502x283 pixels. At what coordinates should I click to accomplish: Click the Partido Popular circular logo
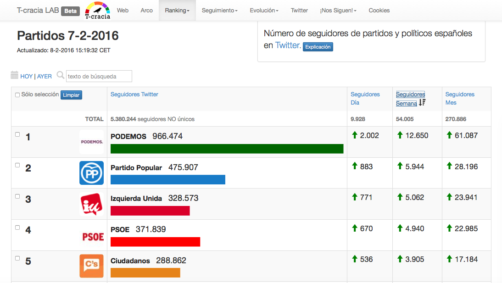[x=91, y=173]
